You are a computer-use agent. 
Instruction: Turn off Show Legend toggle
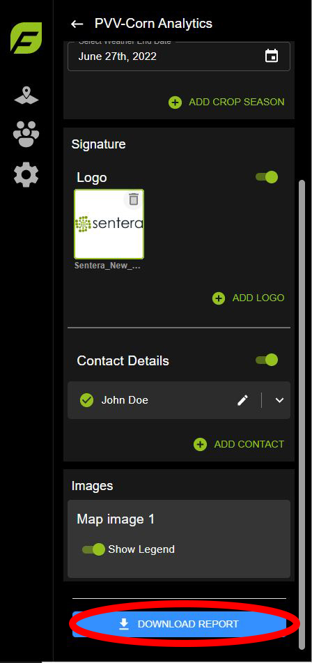pyautogui.click(x=93, y=549)
